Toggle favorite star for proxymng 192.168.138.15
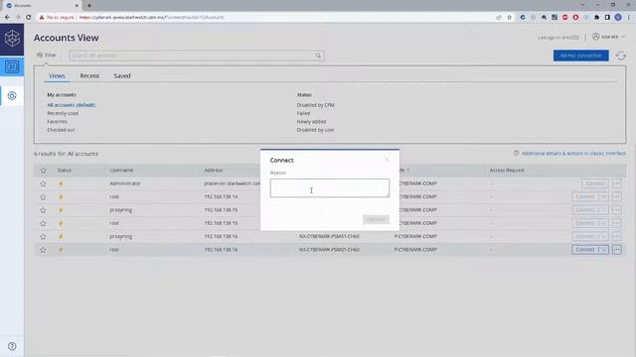This screenshot has height=357, width=636. 43,210
